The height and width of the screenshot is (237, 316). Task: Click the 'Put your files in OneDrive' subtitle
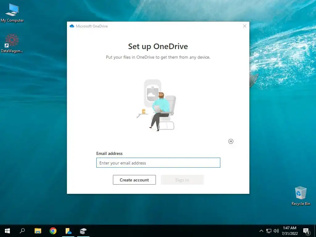click(x=158, y=57)
